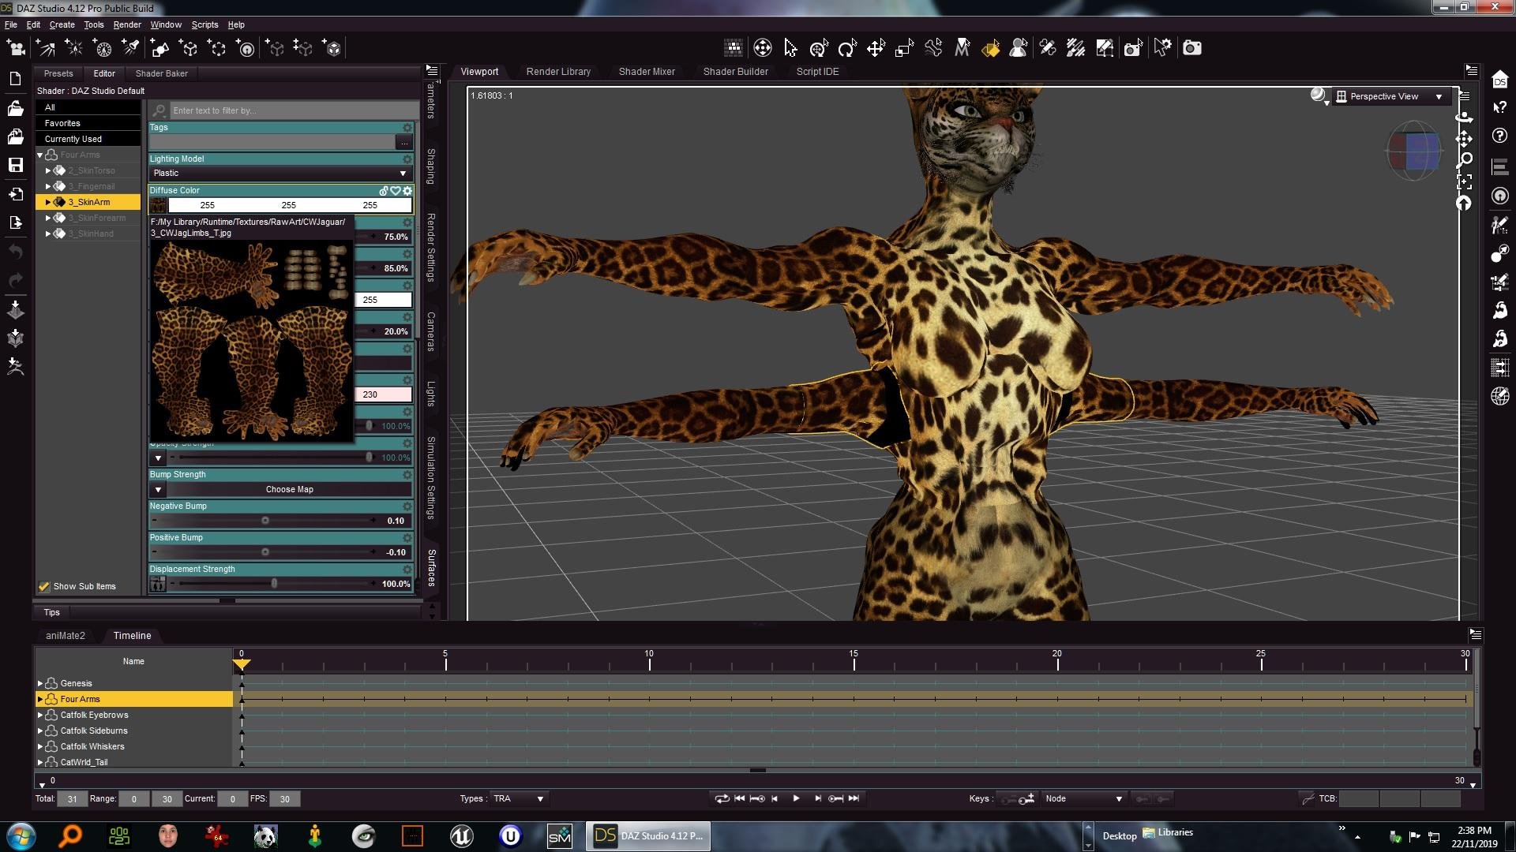Open Unreal Engine from the taskbar
1516x852 pixels.
[x=461, y=835]
